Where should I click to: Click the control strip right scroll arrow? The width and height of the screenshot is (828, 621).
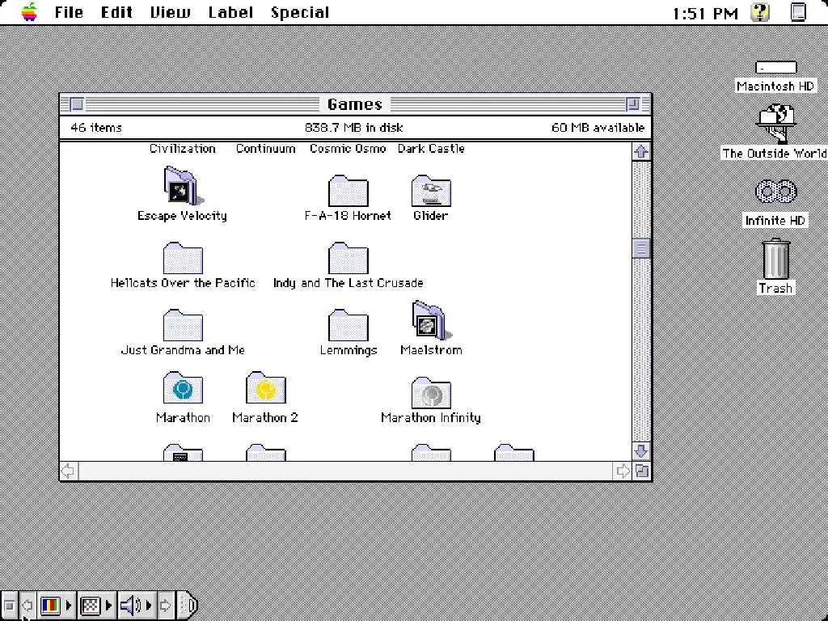coord(165,605)
